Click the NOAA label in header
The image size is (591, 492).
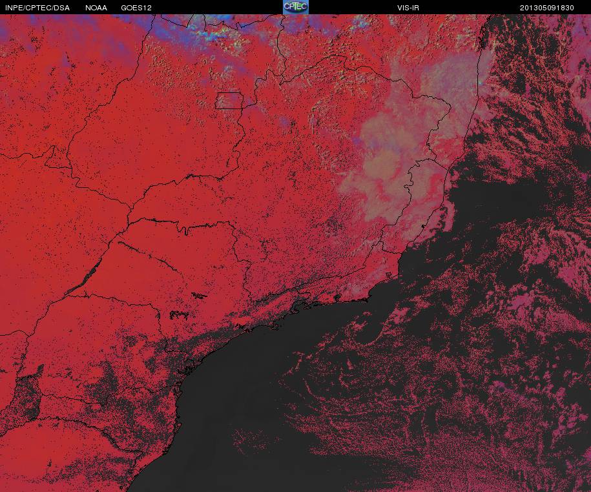point(96,8)
